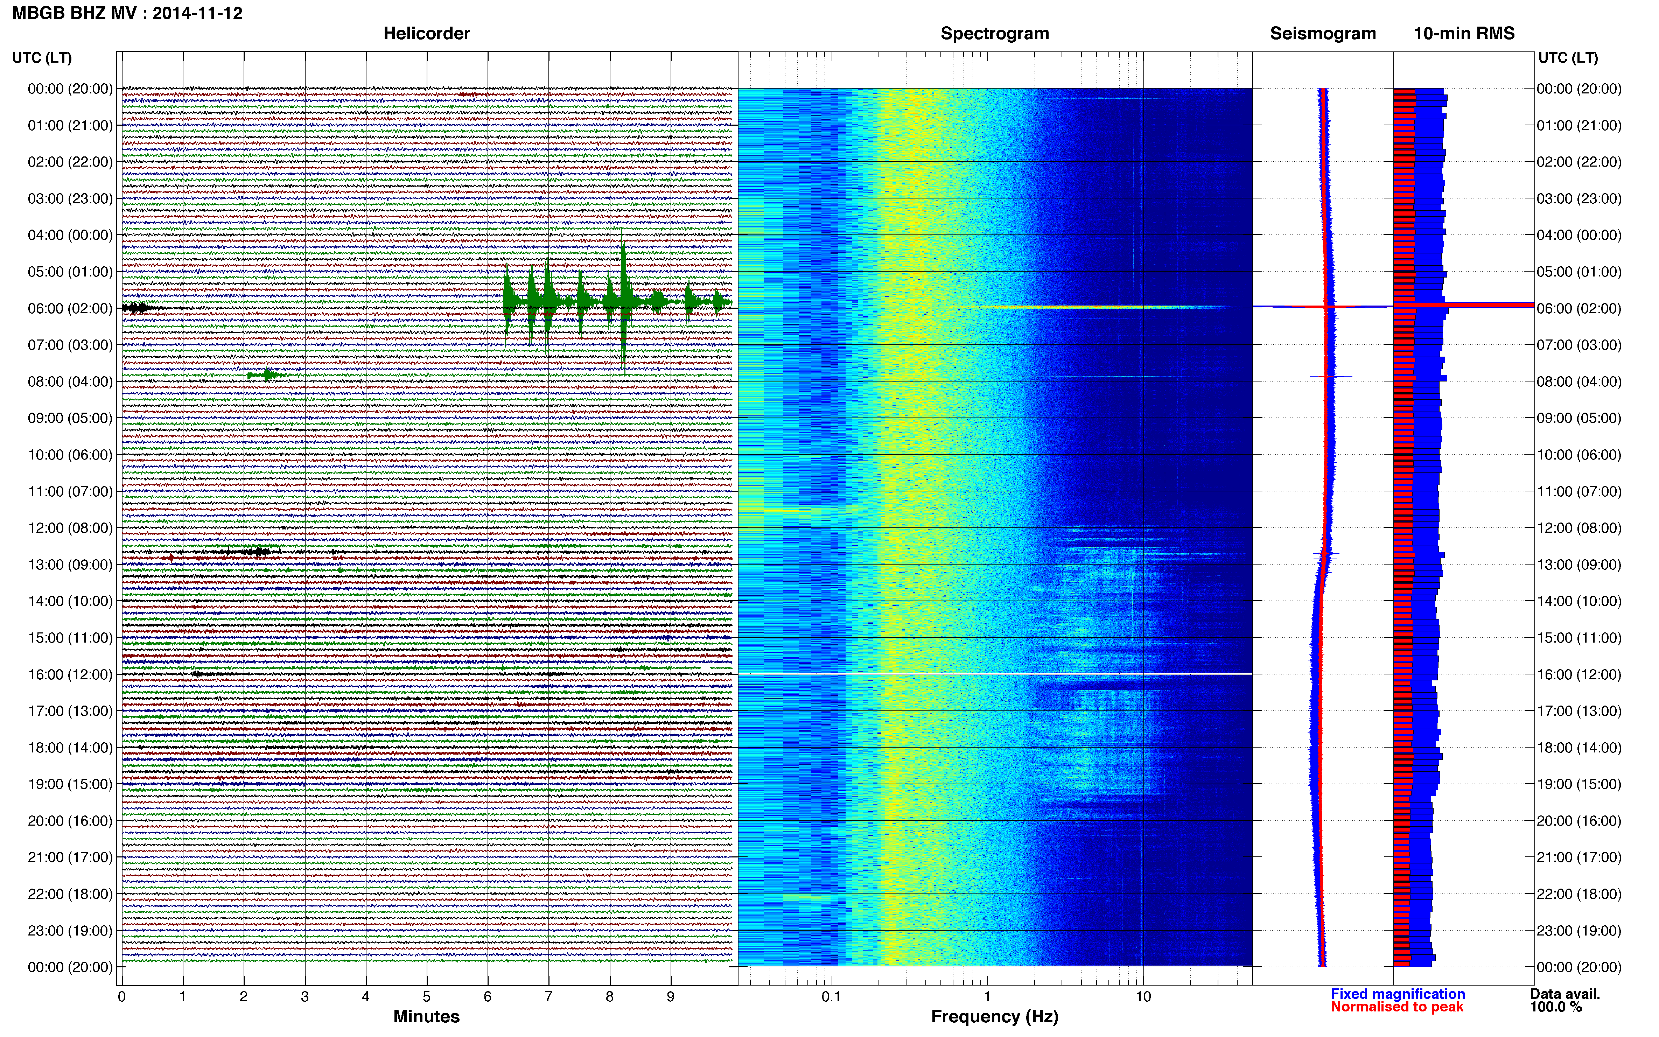Click the '9' tick on the Minutes axis
This screenshot has height=1037, width=1659.
point(671,996)
